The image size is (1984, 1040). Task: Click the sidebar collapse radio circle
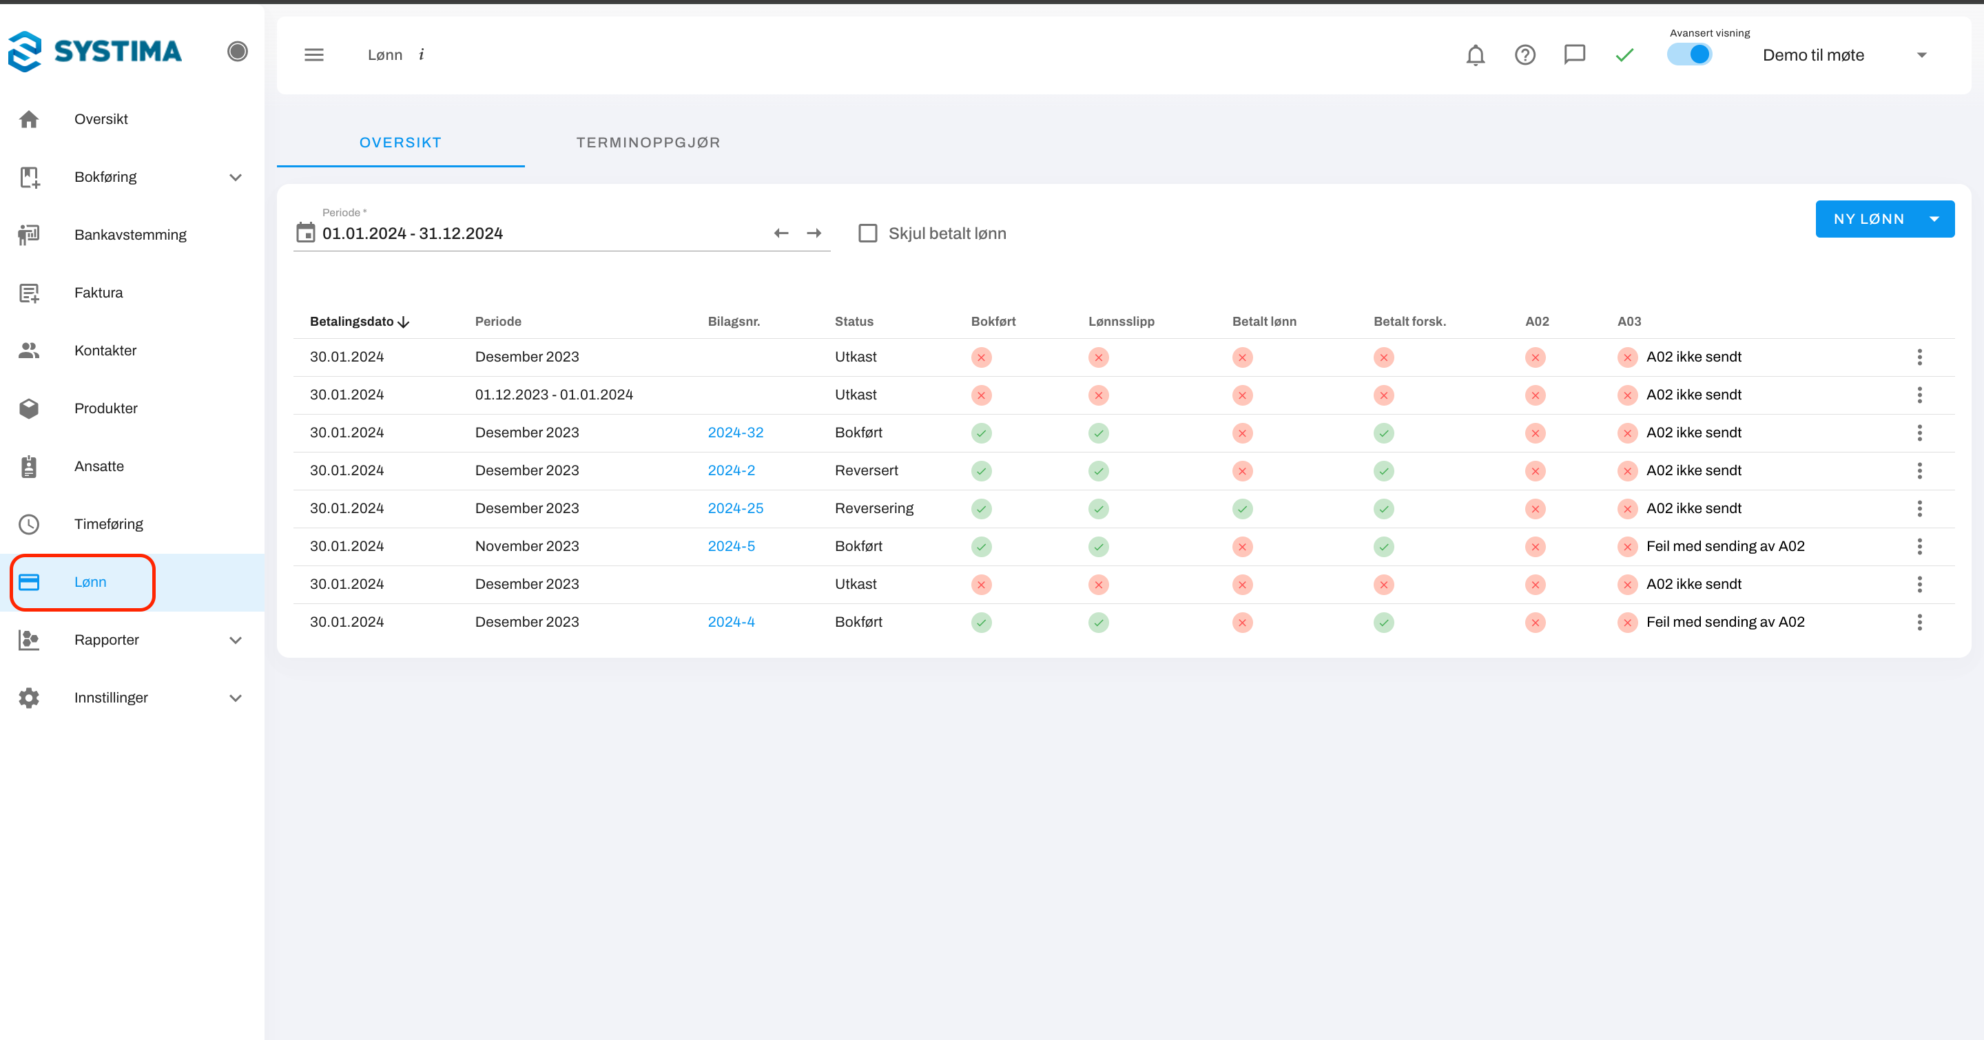tap(237, 52)
